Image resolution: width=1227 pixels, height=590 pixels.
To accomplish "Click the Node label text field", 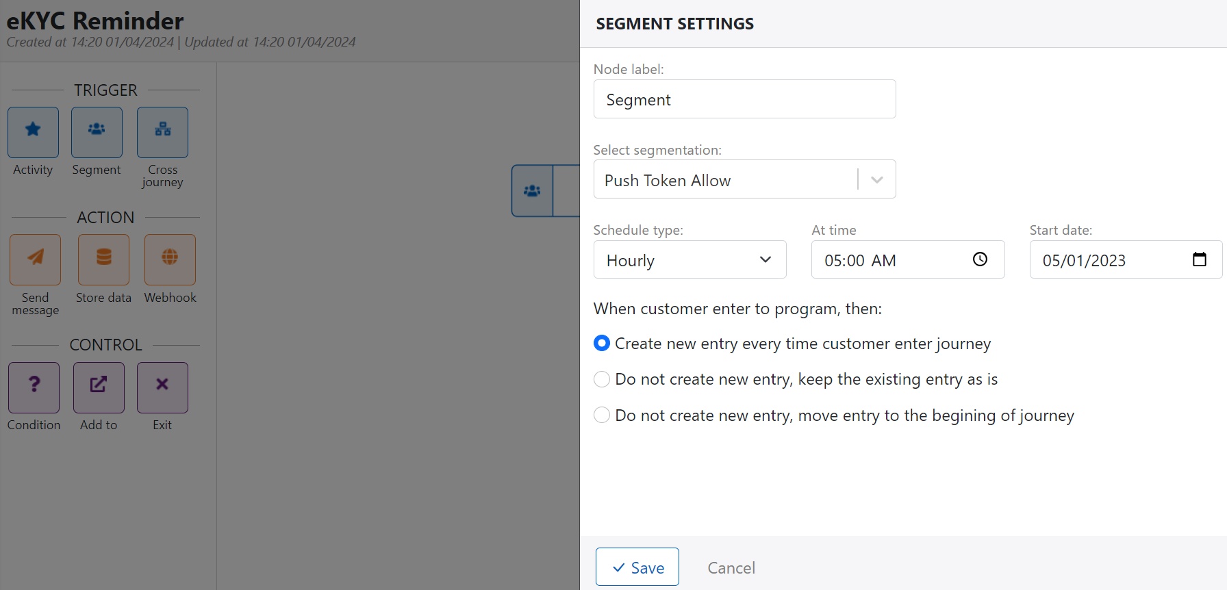I will click(744, 99).
